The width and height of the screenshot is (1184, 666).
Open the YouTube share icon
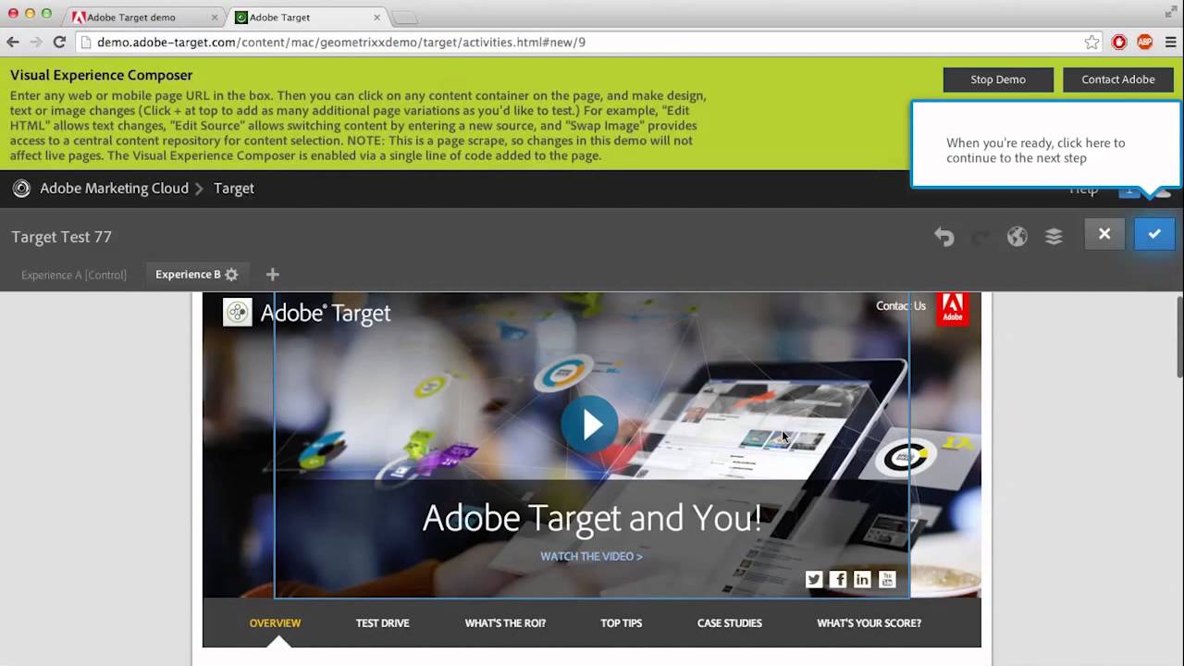(887, 579)
